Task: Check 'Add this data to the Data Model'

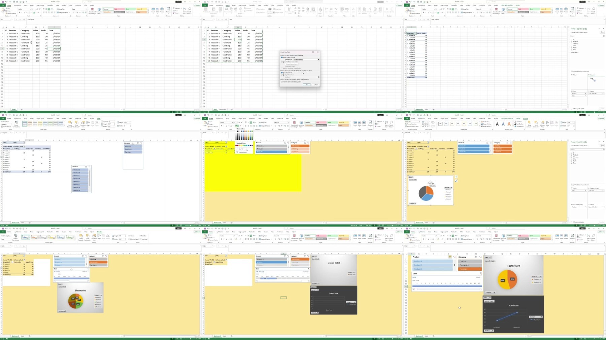Action: [x=282, y=82]
